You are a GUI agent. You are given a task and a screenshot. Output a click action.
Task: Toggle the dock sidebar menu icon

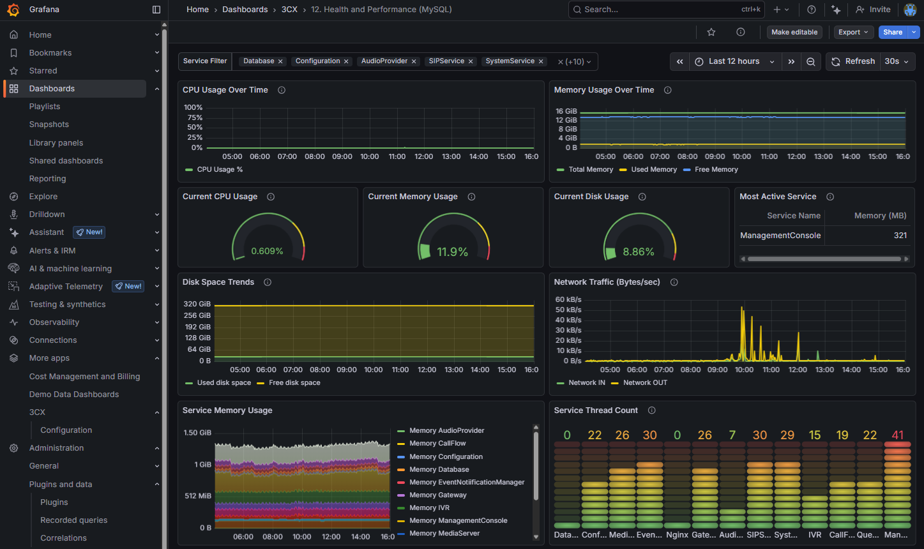pos(156,10)
